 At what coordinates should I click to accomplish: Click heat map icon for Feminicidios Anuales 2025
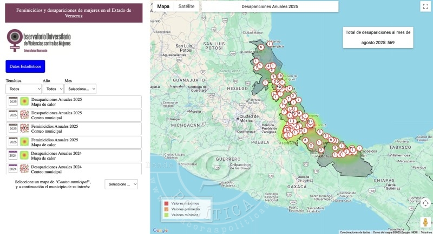(x=24, y=142)
